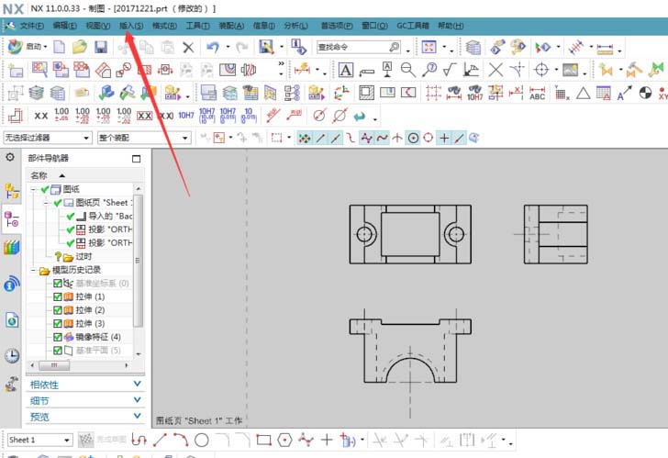The height and width of the screenshot is (458, 668).
Task: Click the delete X icon in the standard toolbar
Action: point(188,47)
